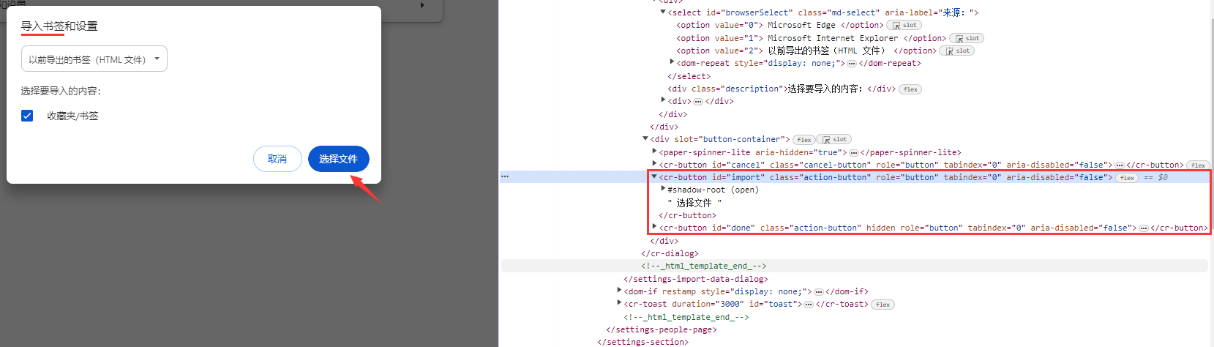Click the ellipsis inside the cancel cr-button

tap(1120, 165)
